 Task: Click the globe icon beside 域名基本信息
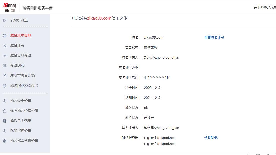coord(5,36)
